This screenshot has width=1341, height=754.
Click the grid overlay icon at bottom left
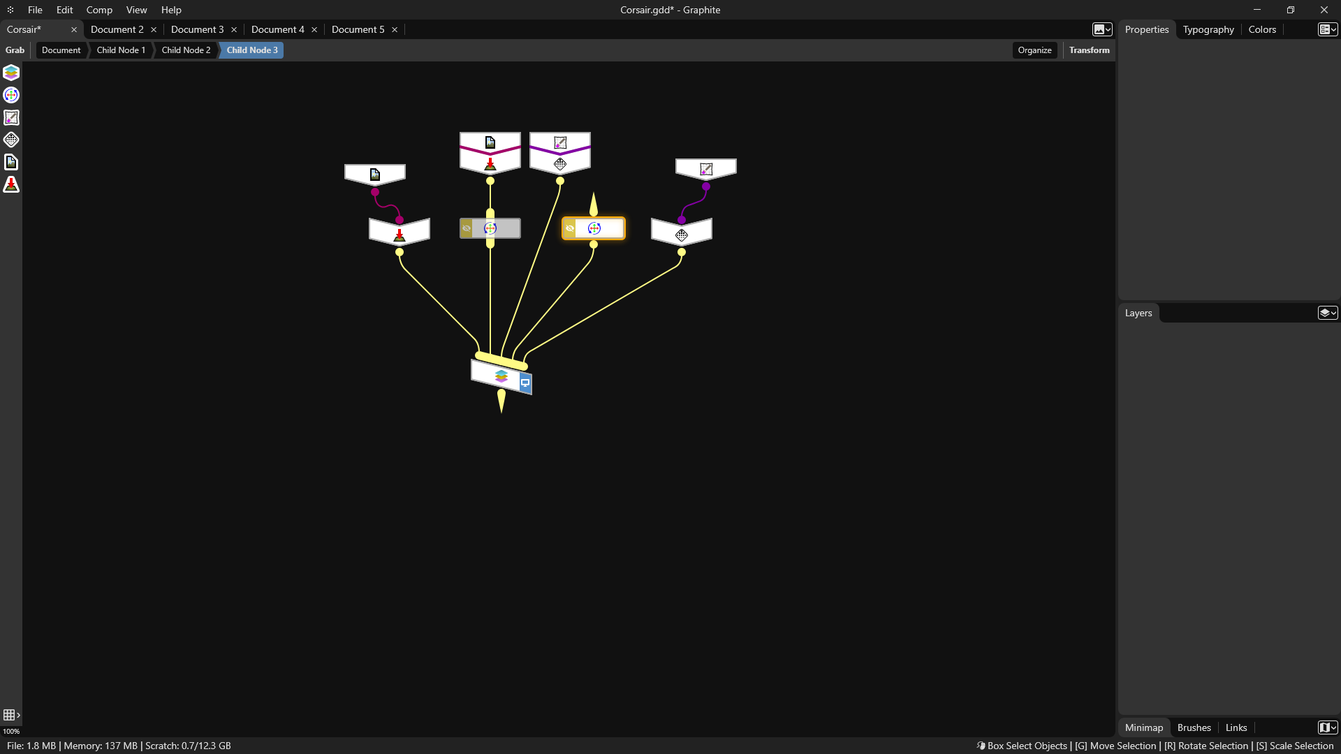pyautogui.click(x=9, y=715)
